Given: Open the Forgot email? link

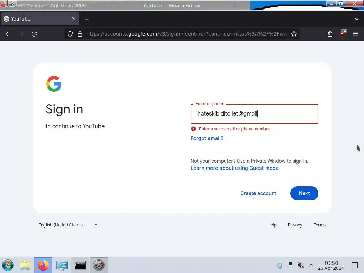Looking at the screenshot, I should [x=207, y=138].
